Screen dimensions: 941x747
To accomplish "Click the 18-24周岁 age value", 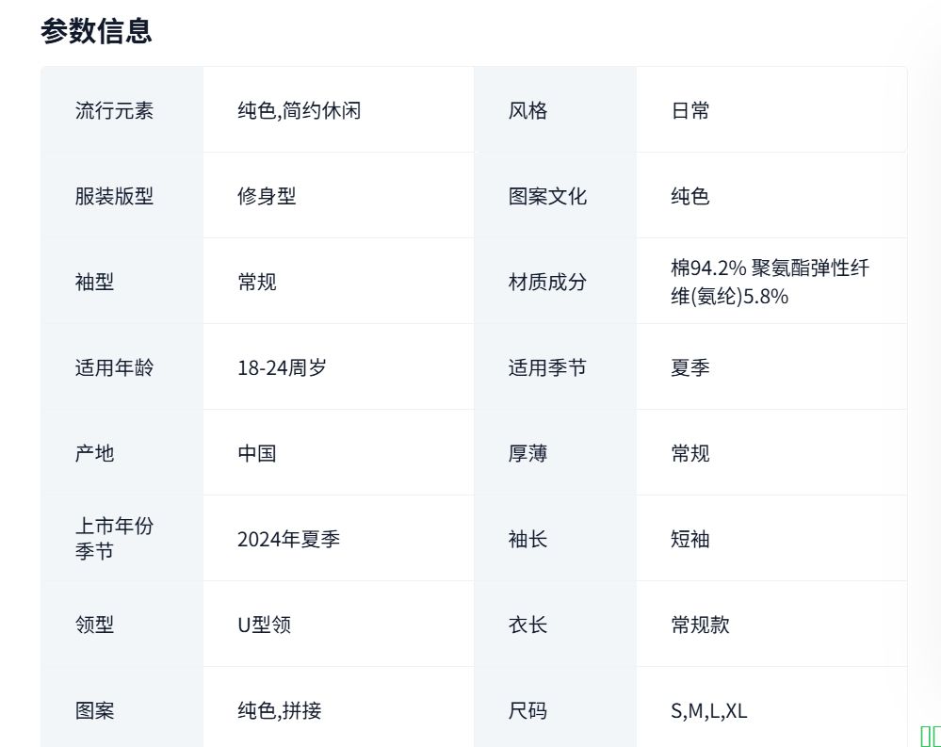I will (282, 367).
